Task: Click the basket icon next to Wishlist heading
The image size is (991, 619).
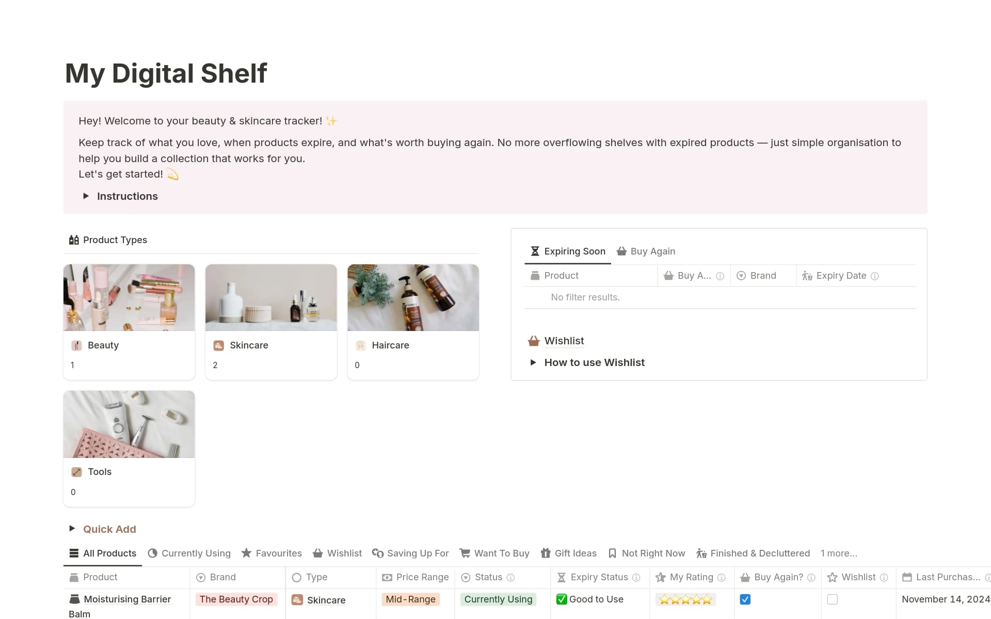Action: (533, 341)
